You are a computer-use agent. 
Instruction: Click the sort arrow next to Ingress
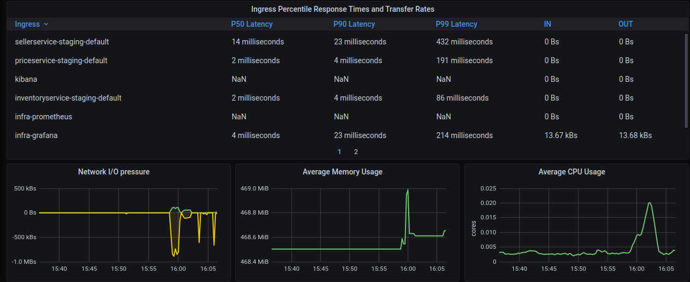click(46, 24)
